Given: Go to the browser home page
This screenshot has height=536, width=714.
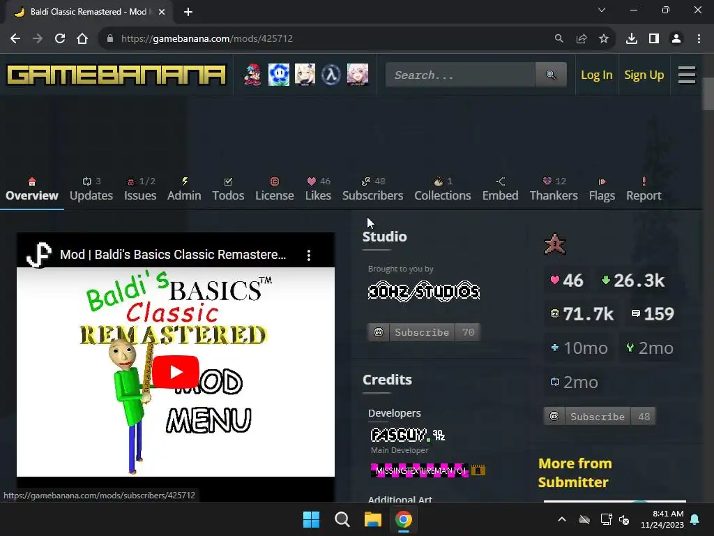Looking at the screenshot, I should coord(82,39).
